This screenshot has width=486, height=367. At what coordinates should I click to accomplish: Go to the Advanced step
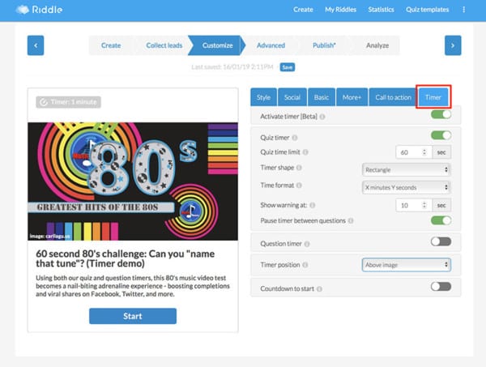click(271, 45)
